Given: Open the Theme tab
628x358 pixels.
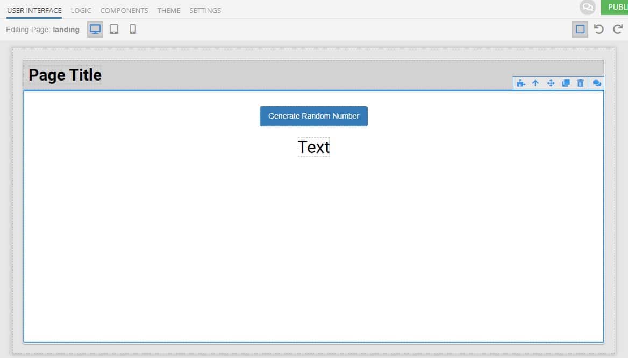Looking at the screenshot, I should click(x=169, y=10).
